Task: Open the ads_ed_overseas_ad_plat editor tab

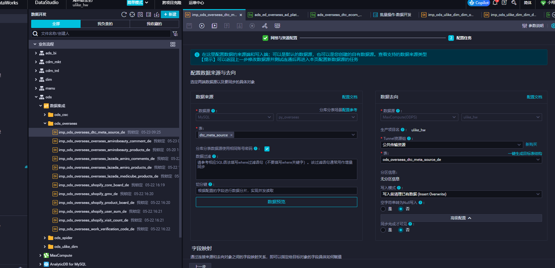Action: [276, 15]
